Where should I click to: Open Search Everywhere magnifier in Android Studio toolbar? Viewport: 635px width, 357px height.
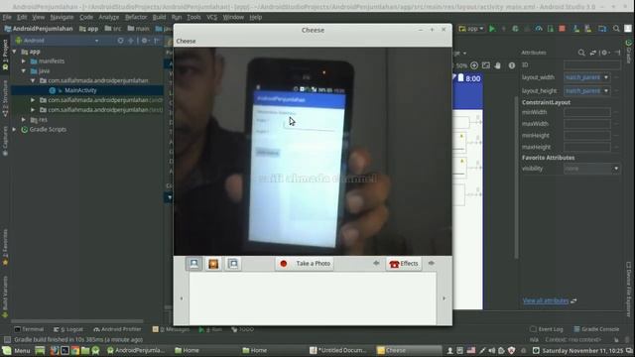coord(616,29)
